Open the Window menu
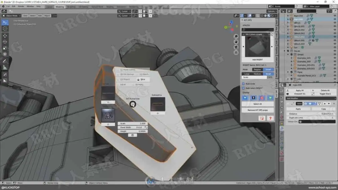The height and width of the screenshot is (190, 338). 30,6
